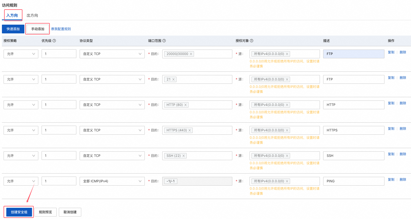This screenshot has width=411, height=219.
Task: Open 规则预览 rule preview
Action: coord(45,212)
